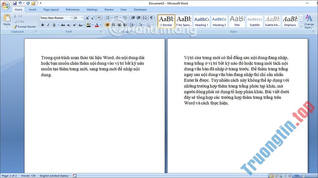Apply the Heading 2 style
Image resolution: width=318 pixels, height=178 pixels.
(x=219, y=21)
